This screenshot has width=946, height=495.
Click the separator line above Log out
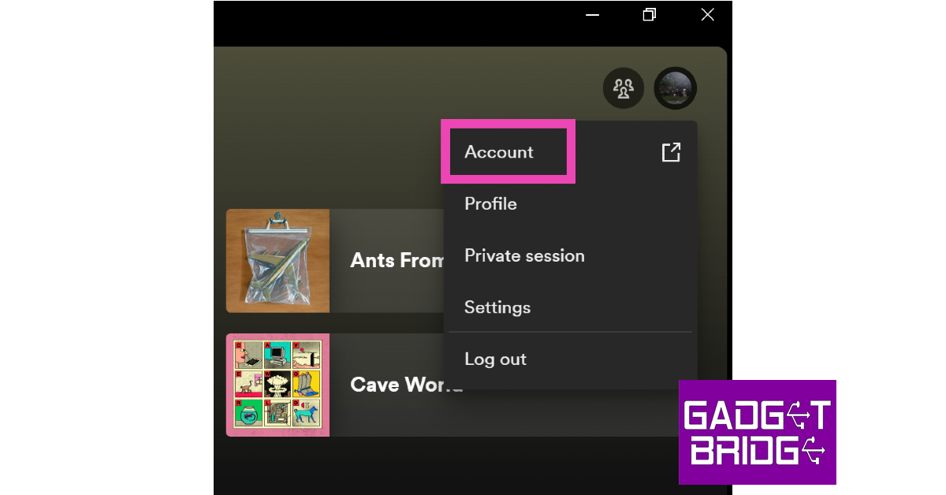[x=570, y=332]
